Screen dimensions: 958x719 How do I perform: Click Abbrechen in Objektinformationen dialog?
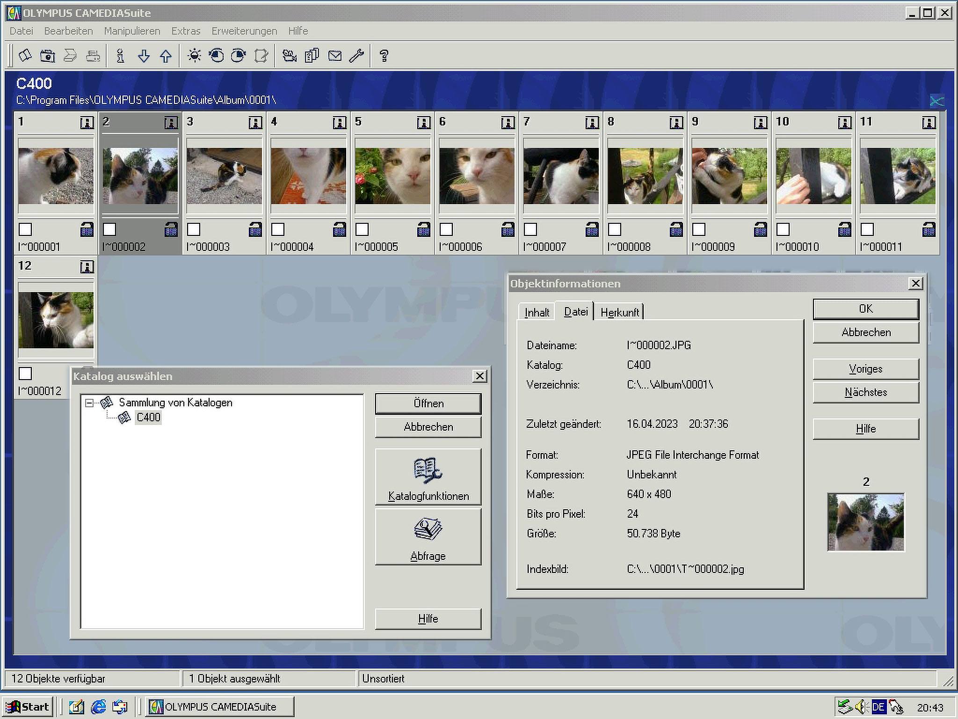pos(866,332)
